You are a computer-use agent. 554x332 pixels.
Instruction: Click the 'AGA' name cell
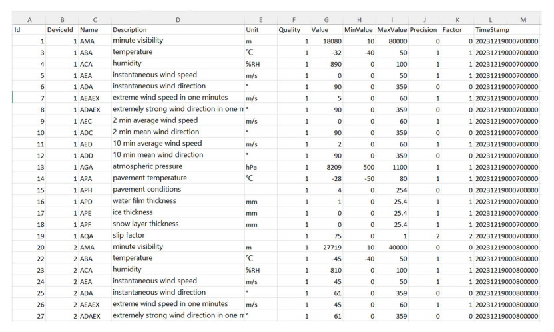(x=88, y=167)
